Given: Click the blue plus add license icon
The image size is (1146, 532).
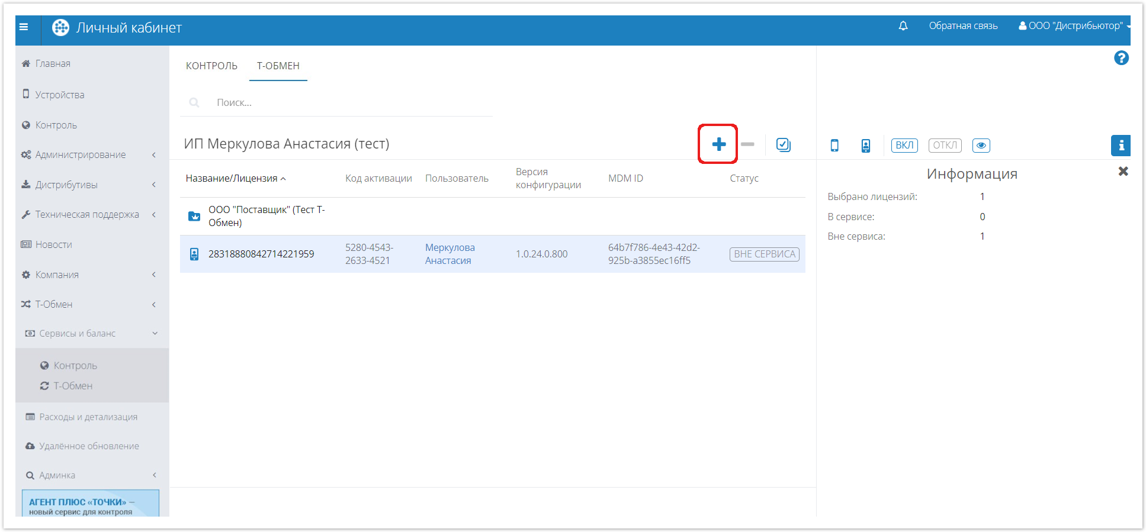Looking at the screenshot, I should coord(718,144).
